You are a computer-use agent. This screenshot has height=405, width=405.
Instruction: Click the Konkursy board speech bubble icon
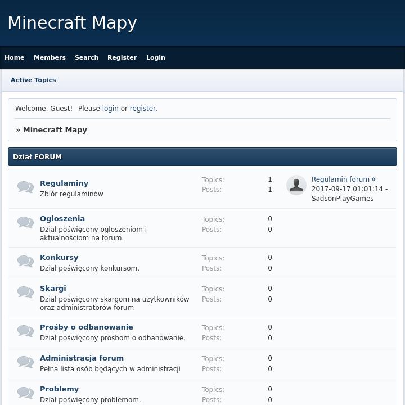25,262
